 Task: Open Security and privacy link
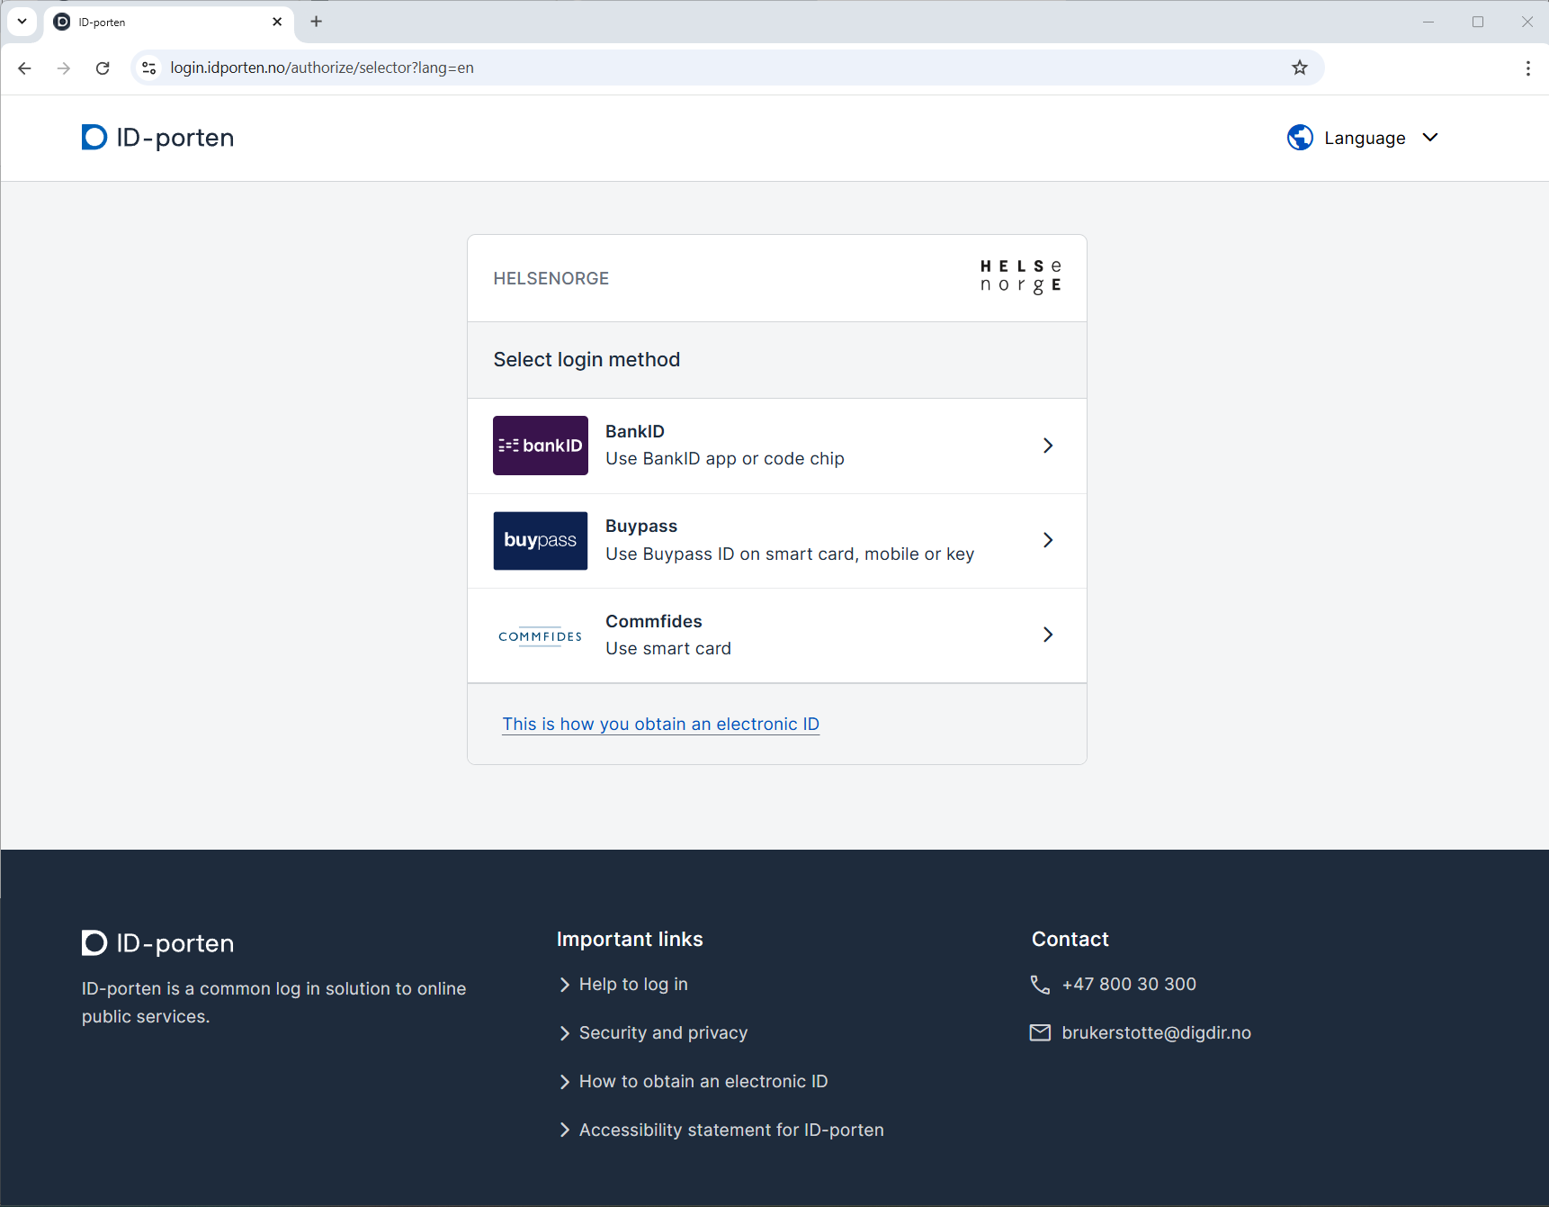coord(662,1032)
